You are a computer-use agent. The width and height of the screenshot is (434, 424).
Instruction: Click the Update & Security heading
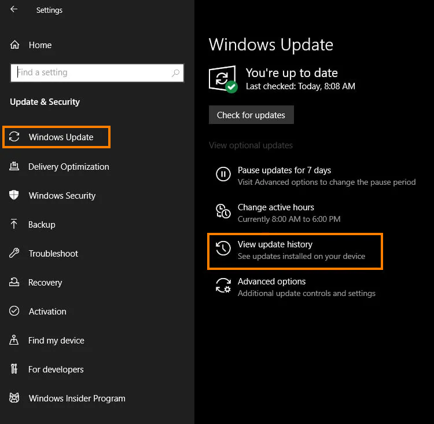click(x=45, y=102)
